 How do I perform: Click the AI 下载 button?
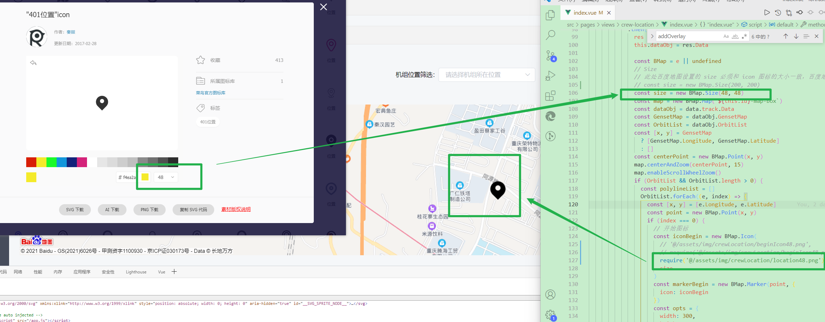coord(112,210)
